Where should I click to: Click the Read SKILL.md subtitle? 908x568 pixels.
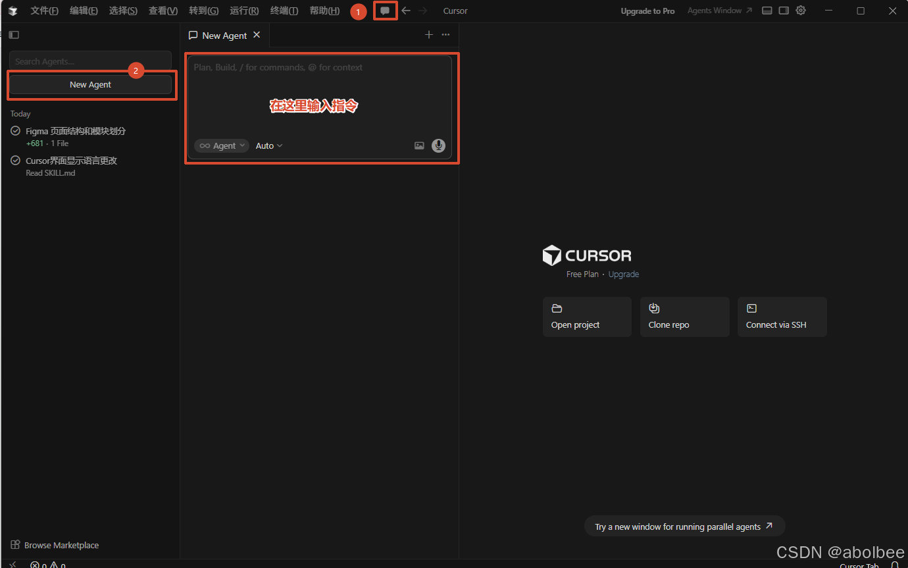coord(50,173)
